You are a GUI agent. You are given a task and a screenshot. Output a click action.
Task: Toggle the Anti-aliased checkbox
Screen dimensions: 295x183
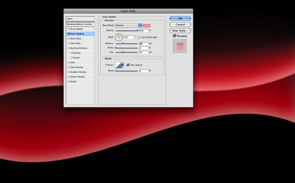(x=128, y=65)
